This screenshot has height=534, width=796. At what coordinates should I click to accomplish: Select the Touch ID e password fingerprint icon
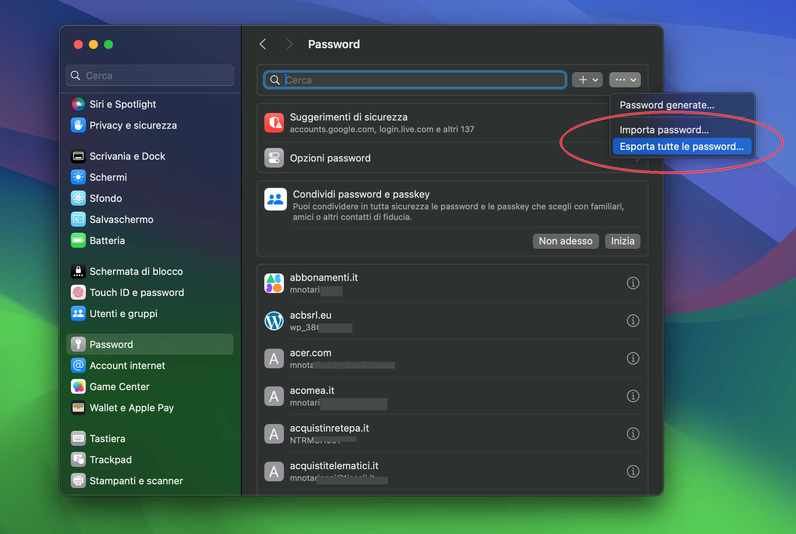pyautogui.click(x=78, y=292)
